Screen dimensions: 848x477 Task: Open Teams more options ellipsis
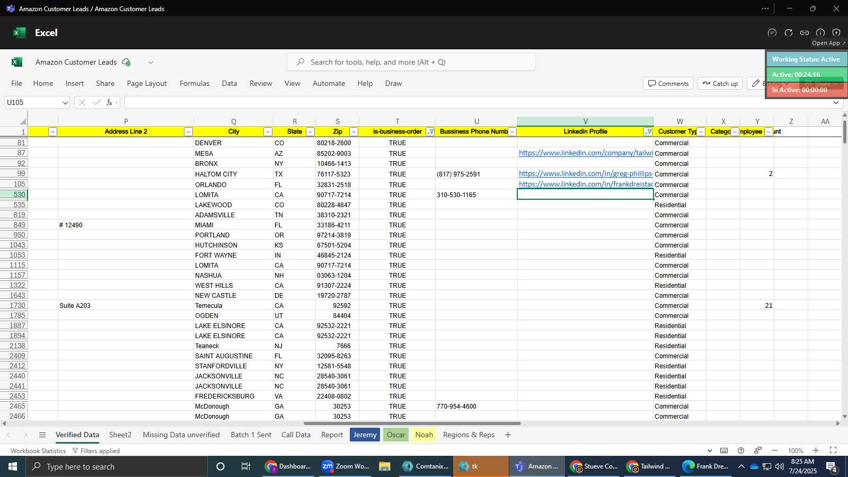pyautogui.click(x=765, y=8)
